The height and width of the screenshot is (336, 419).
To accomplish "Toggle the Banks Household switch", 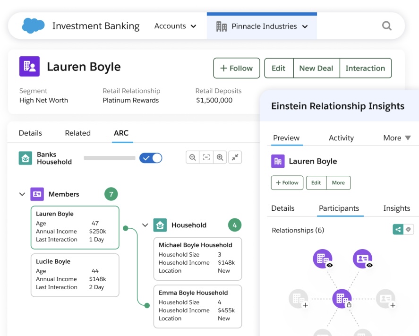I will (151, 158).
